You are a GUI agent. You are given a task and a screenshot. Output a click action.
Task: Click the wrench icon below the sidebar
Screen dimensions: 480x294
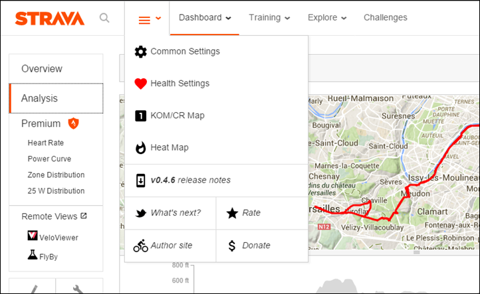click(x=78, y=289)
